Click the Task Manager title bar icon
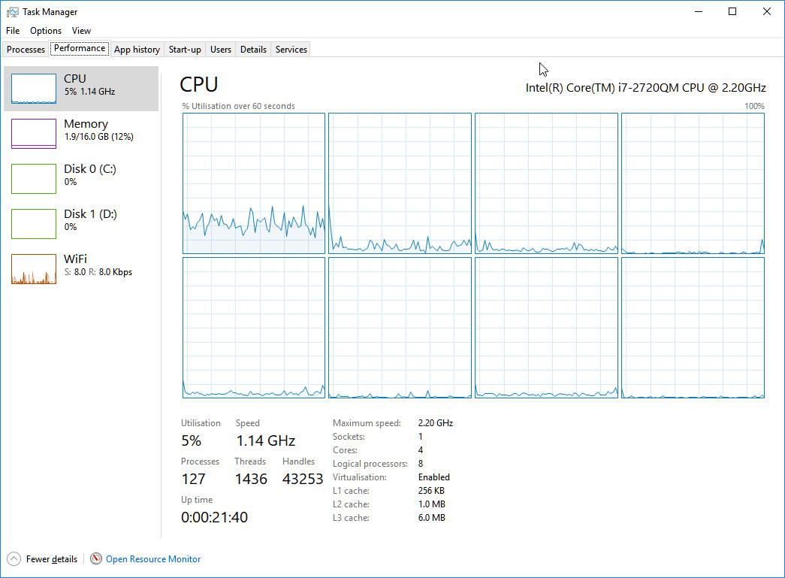Image resolution: width=785 pixels, height=578 pixels. click(13, 11)
